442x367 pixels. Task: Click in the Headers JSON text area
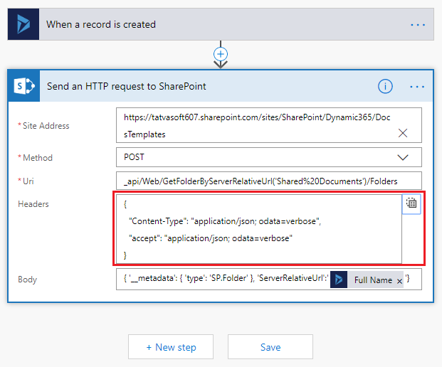[x=259, y=229]
